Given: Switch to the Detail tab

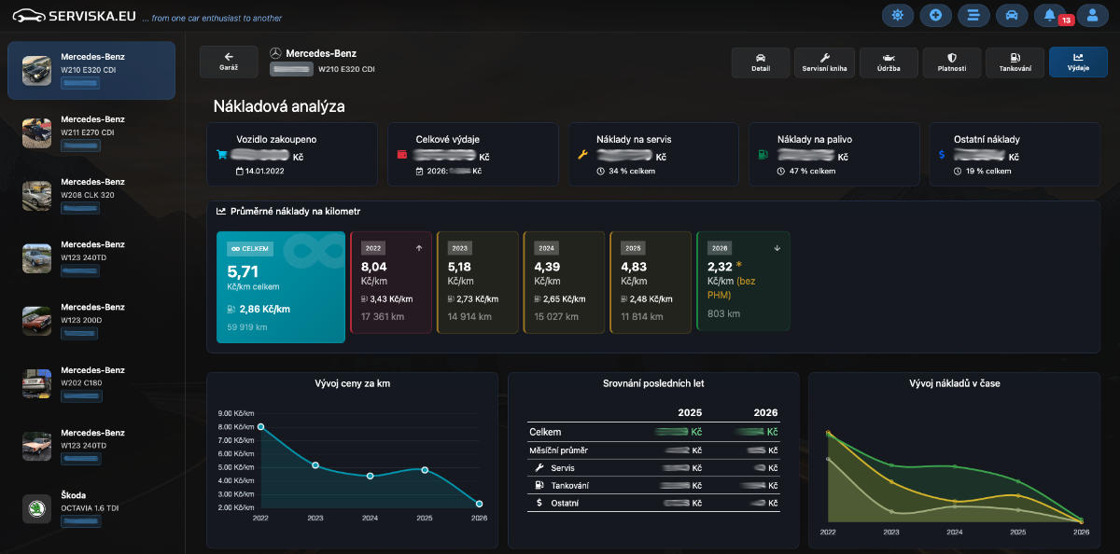Looking at the screenshot, I should point(760,62).
